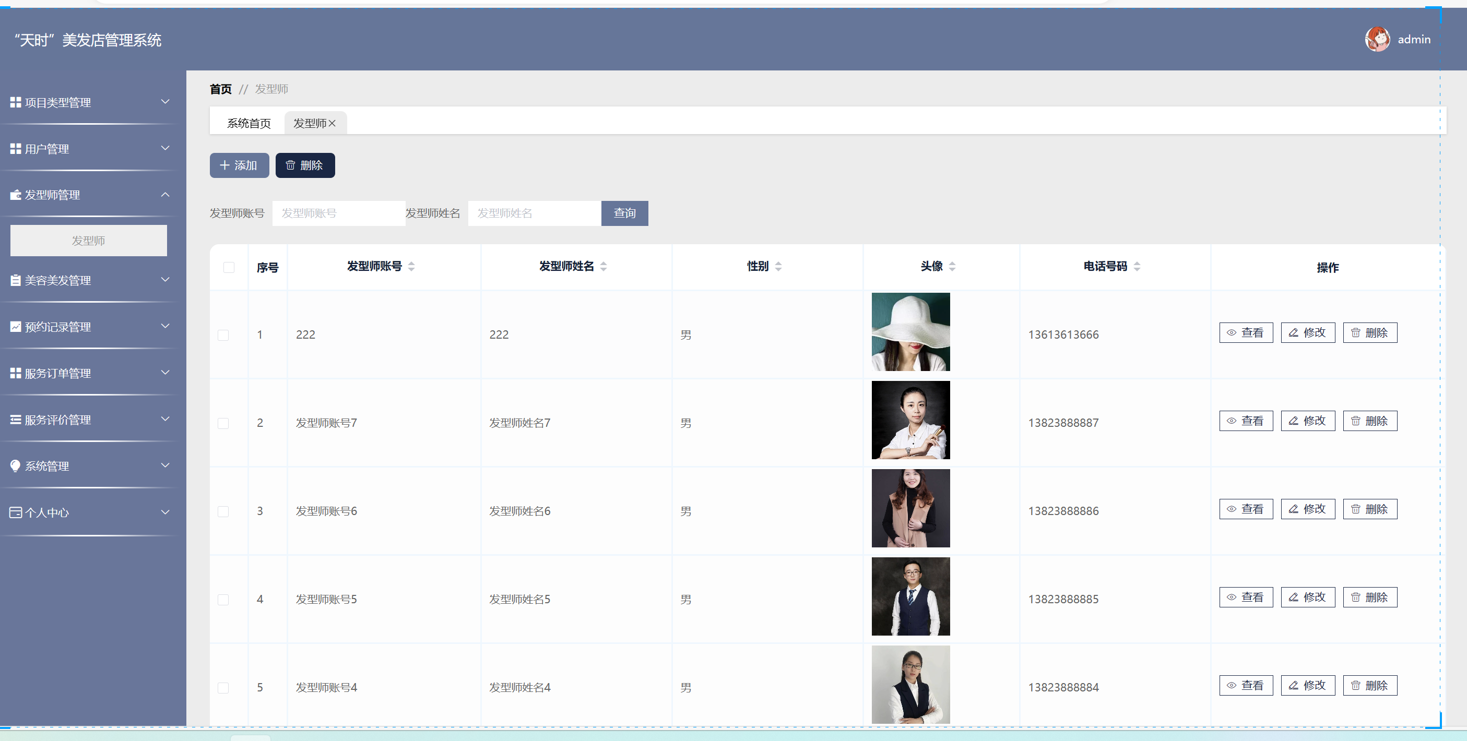Screen dimensions: 1467x741
Task: Check the checkbox for row 1
Action: pos(223,335)
